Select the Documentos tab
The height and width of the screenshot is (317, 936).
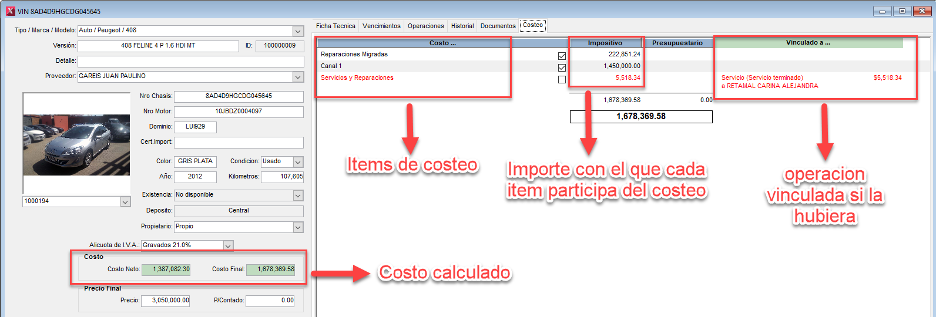[x=498, y=26]
